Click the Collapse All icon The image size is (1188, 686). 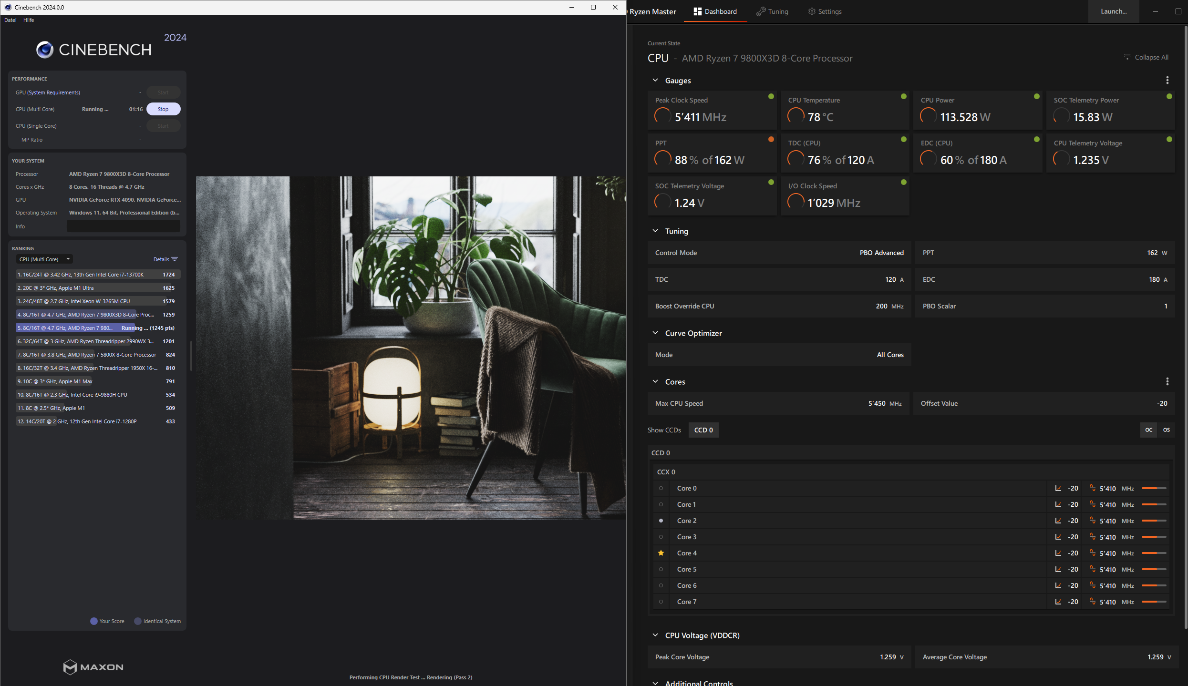[1127, 57]
